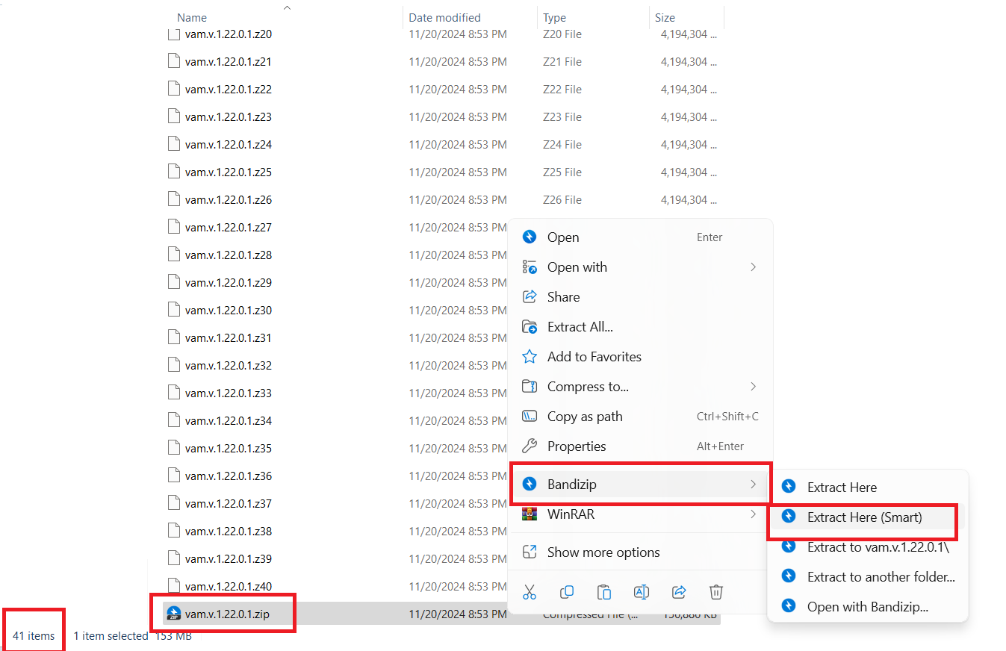
Task: Click the 1 item selected status text
Action: click(111, 636)
